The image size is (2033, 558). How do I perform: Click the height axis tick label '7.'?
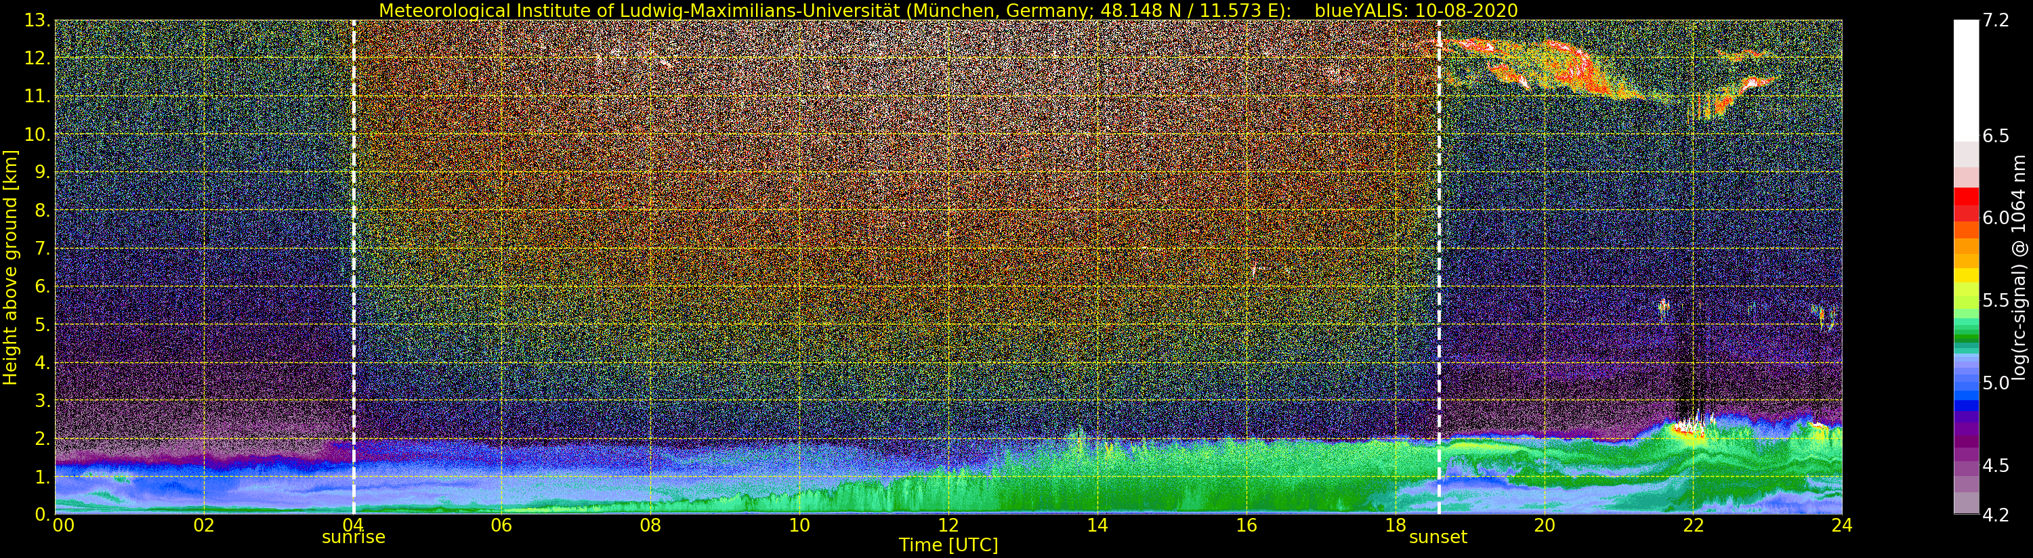[42, 249]
